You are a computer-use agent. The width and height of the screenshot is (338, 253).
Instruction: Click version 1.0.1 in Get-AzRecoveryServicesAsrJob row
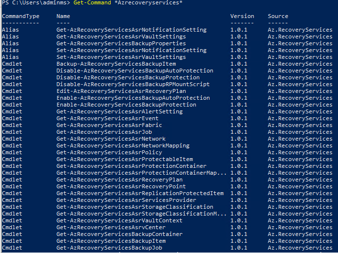239,132
